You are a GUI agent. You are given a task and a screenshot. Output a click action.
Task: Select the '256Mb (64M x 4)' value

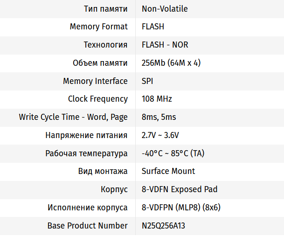pyautogui.click(x=171, y=63)
